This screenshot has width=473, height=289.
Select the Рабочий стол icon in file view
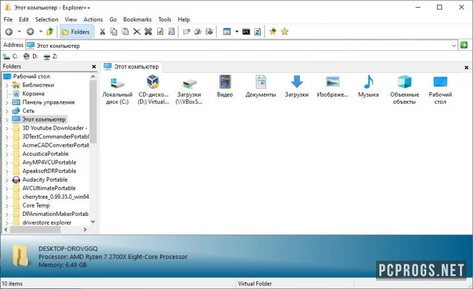pos(440,90)
